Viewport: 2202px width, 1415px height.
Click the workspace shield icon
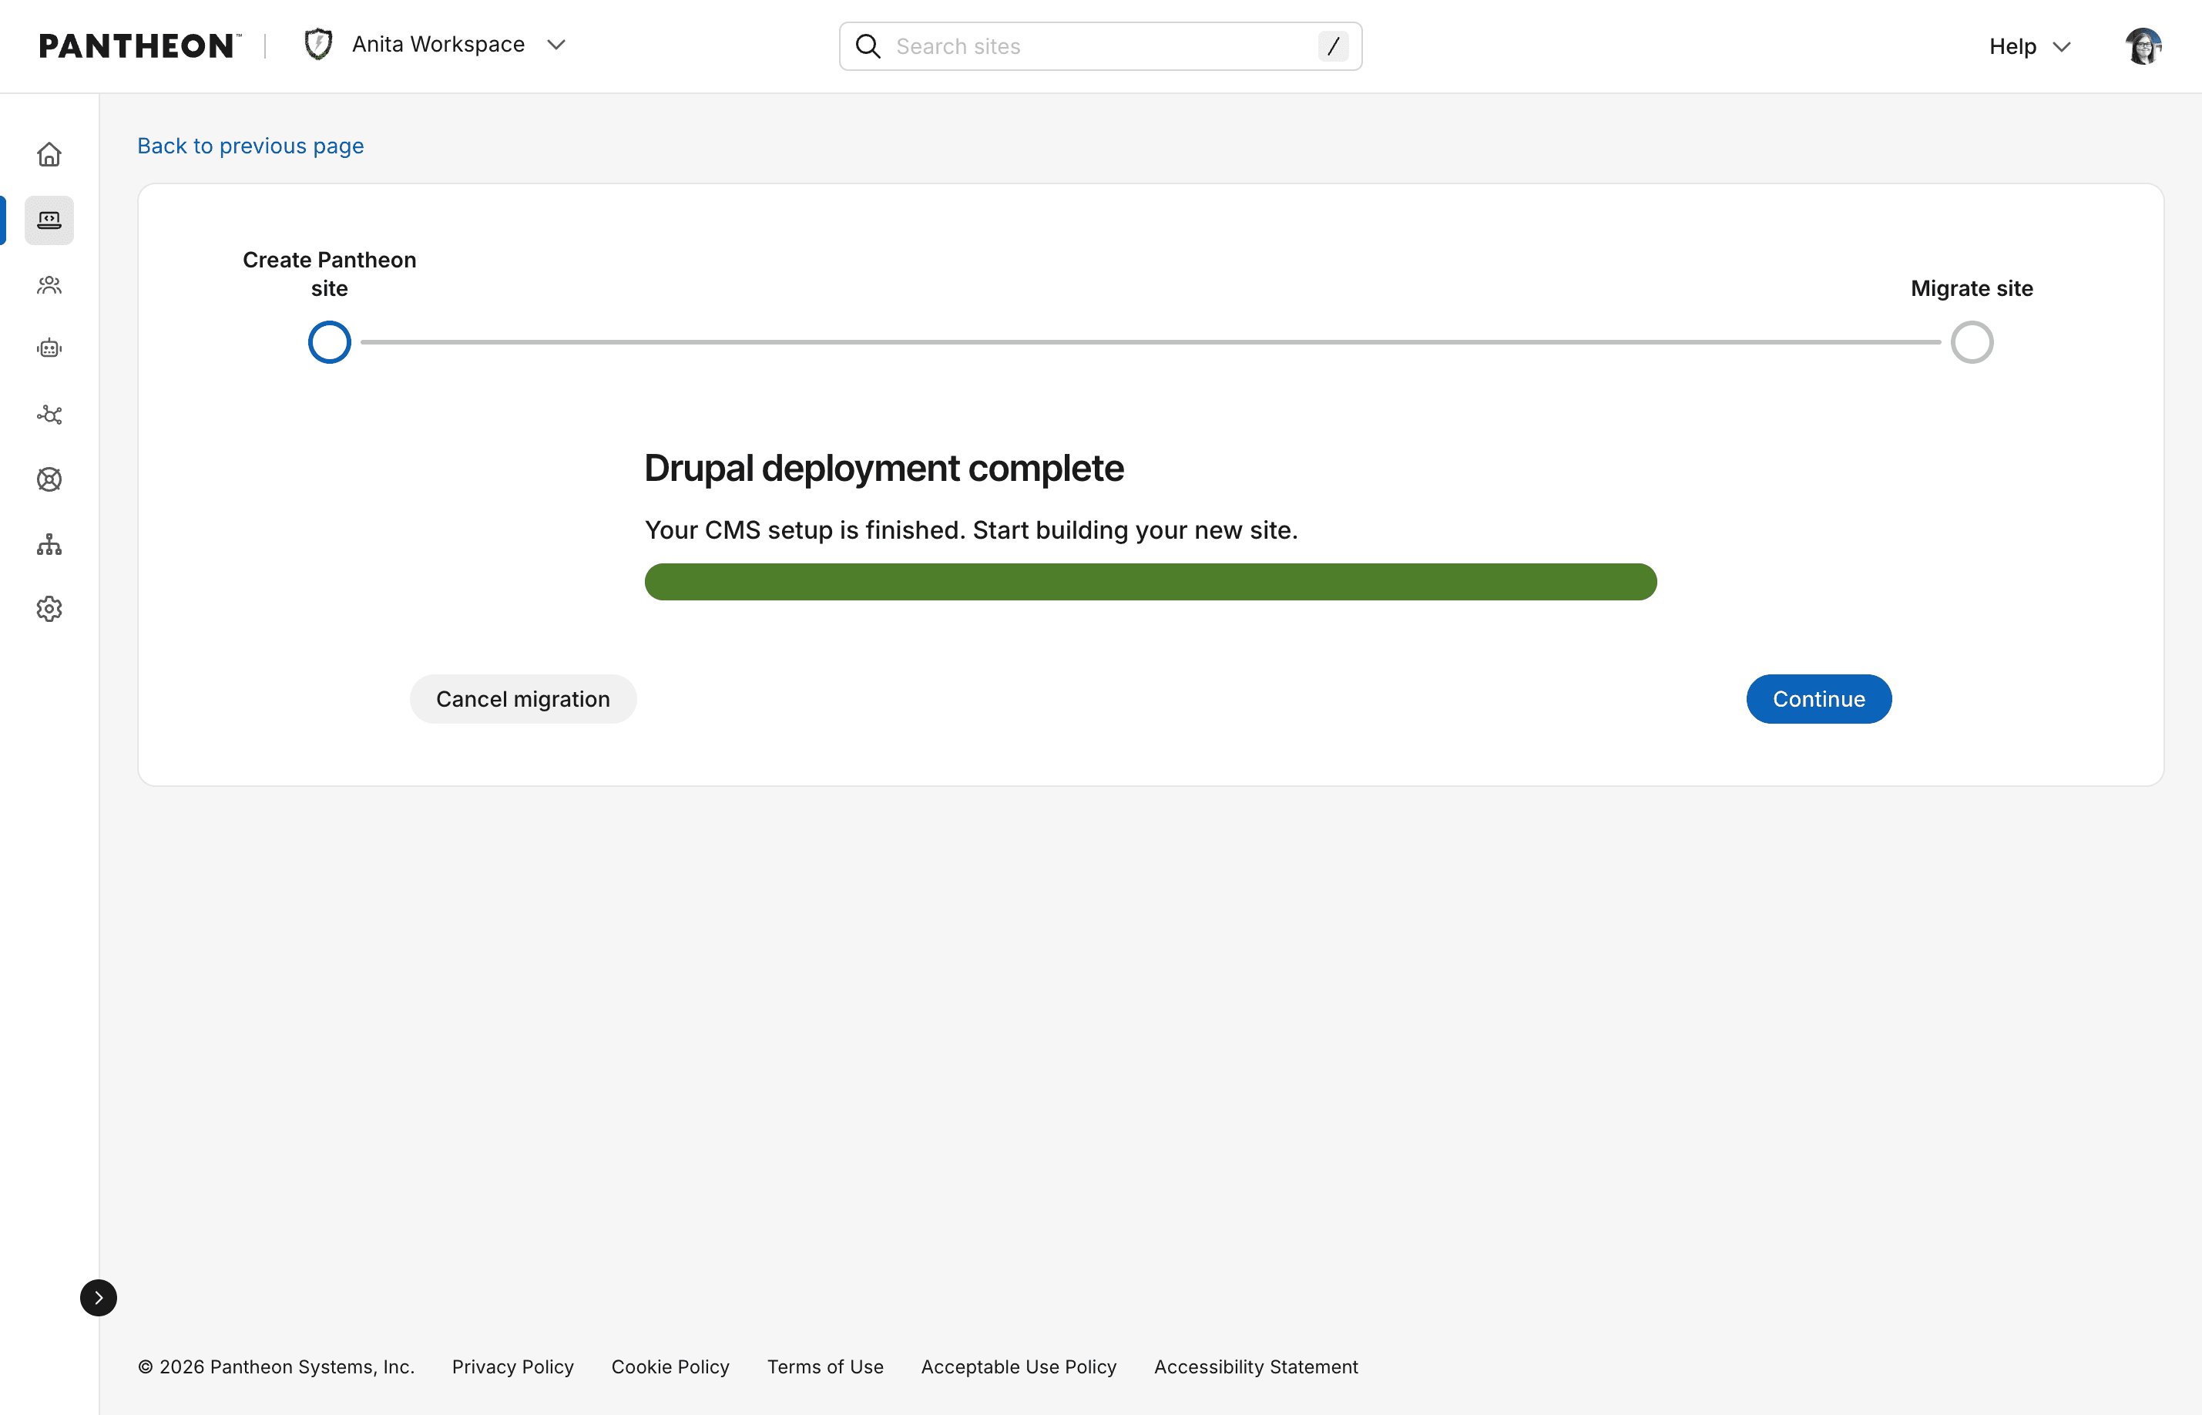319,44
